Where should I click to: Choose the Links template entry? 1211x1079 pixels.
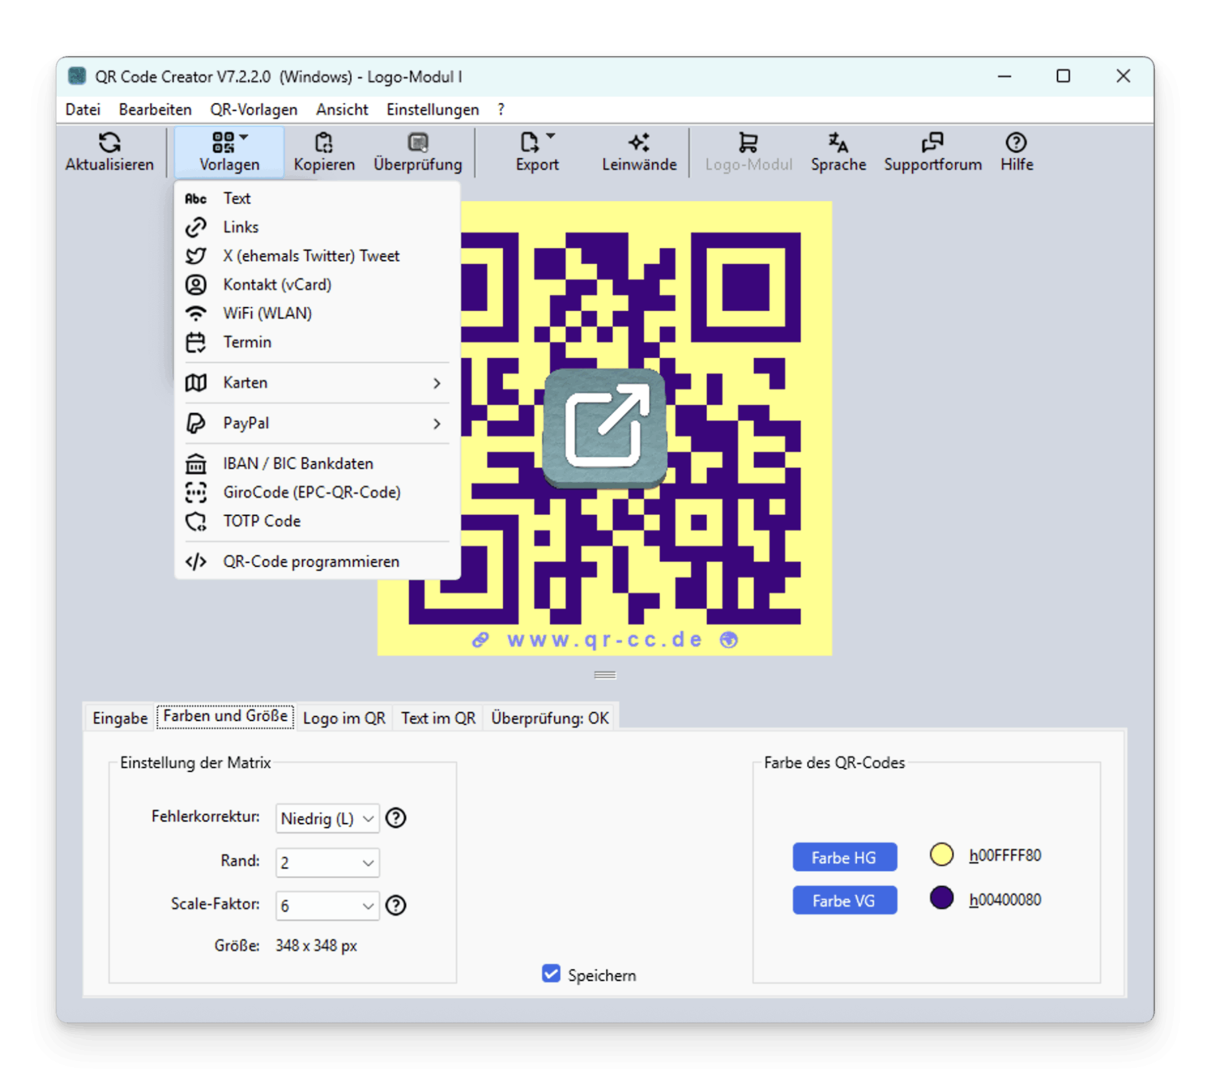tap(316, 227)
